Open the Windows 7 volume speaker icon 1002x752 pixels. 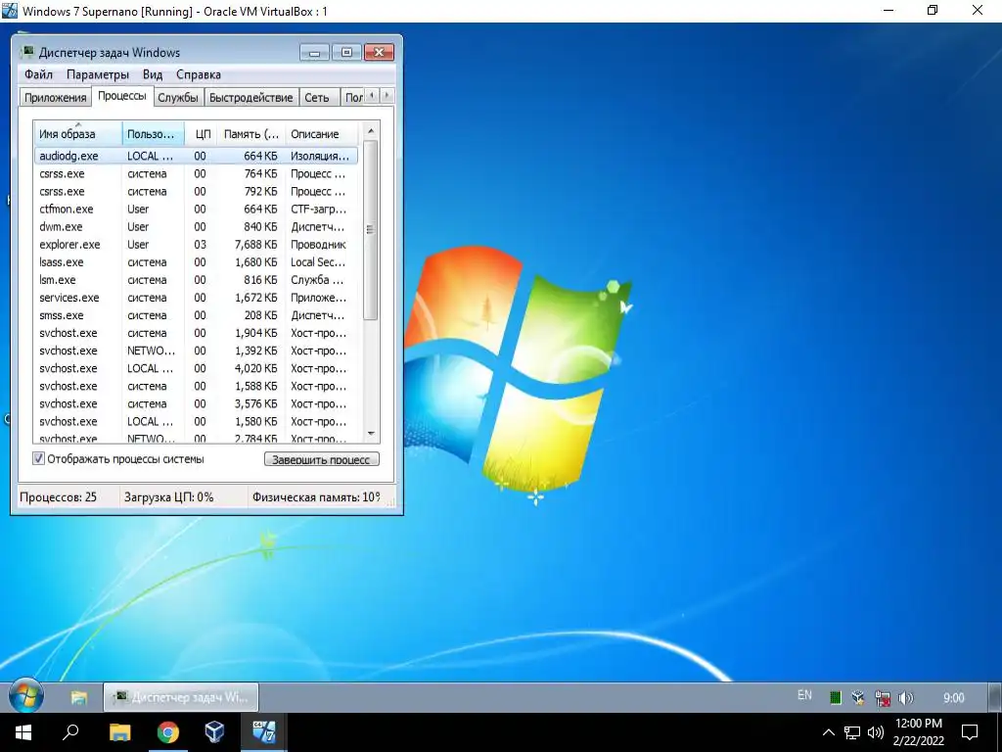coord(905,697)
